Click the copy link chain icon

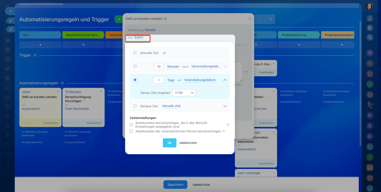coord(10,21)
